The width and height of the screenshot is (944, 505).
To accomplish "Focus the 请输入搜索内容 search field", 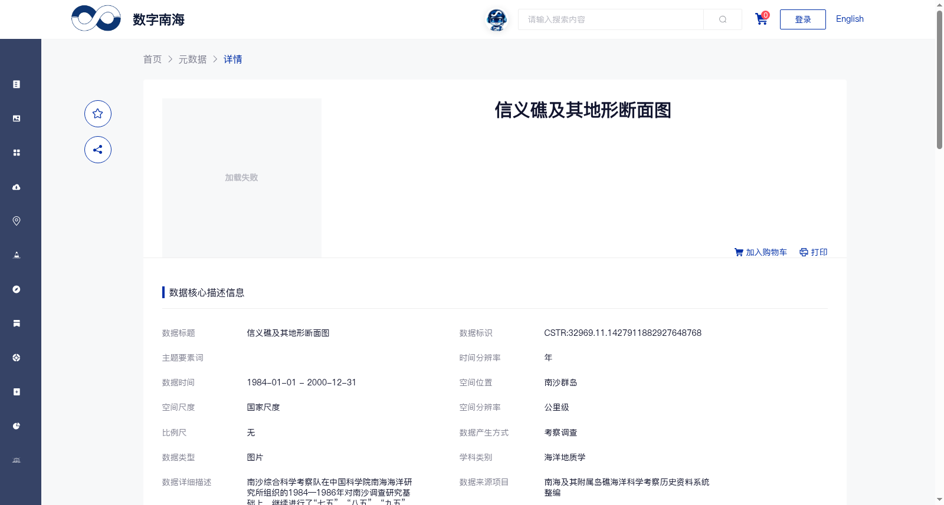I will point(611,19).
